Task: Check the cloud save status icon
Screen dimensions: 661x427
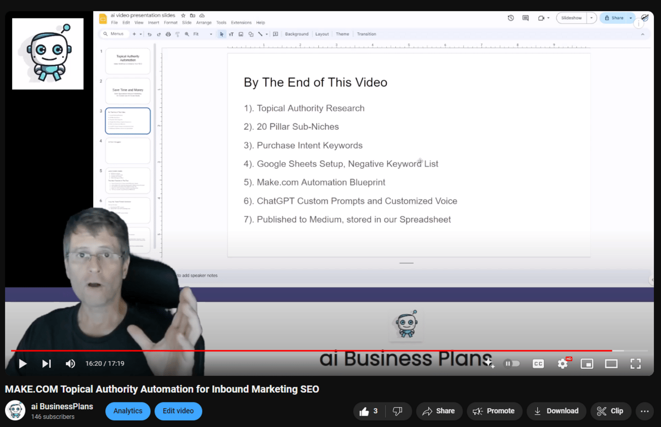Action: [202, 16]
